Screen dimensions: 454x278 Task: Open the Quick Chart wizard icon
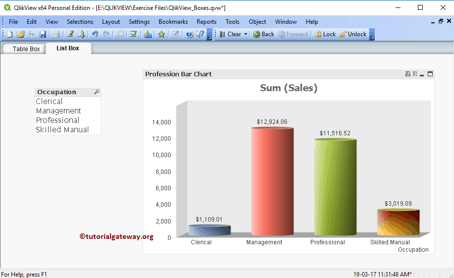[148, 34]
